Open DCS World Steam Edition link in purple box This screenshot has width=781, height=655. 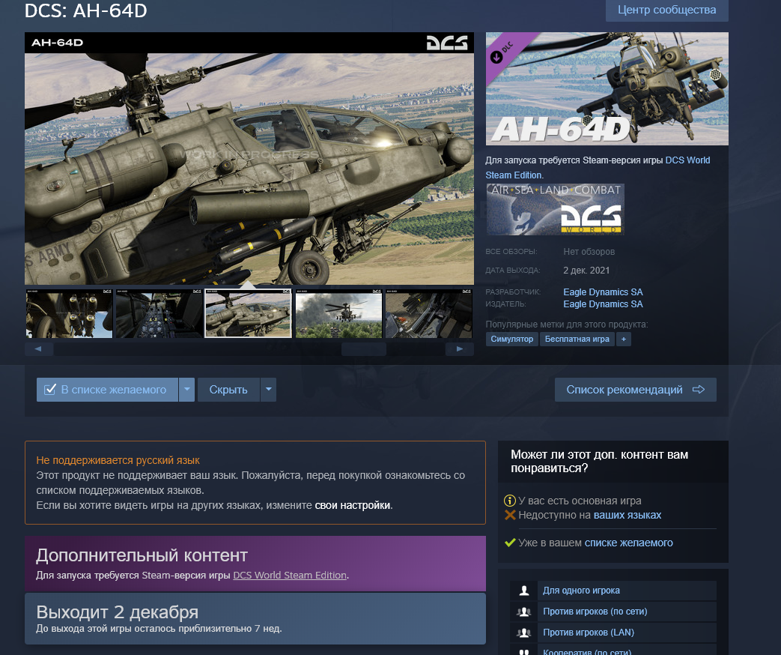pos(290,576)
